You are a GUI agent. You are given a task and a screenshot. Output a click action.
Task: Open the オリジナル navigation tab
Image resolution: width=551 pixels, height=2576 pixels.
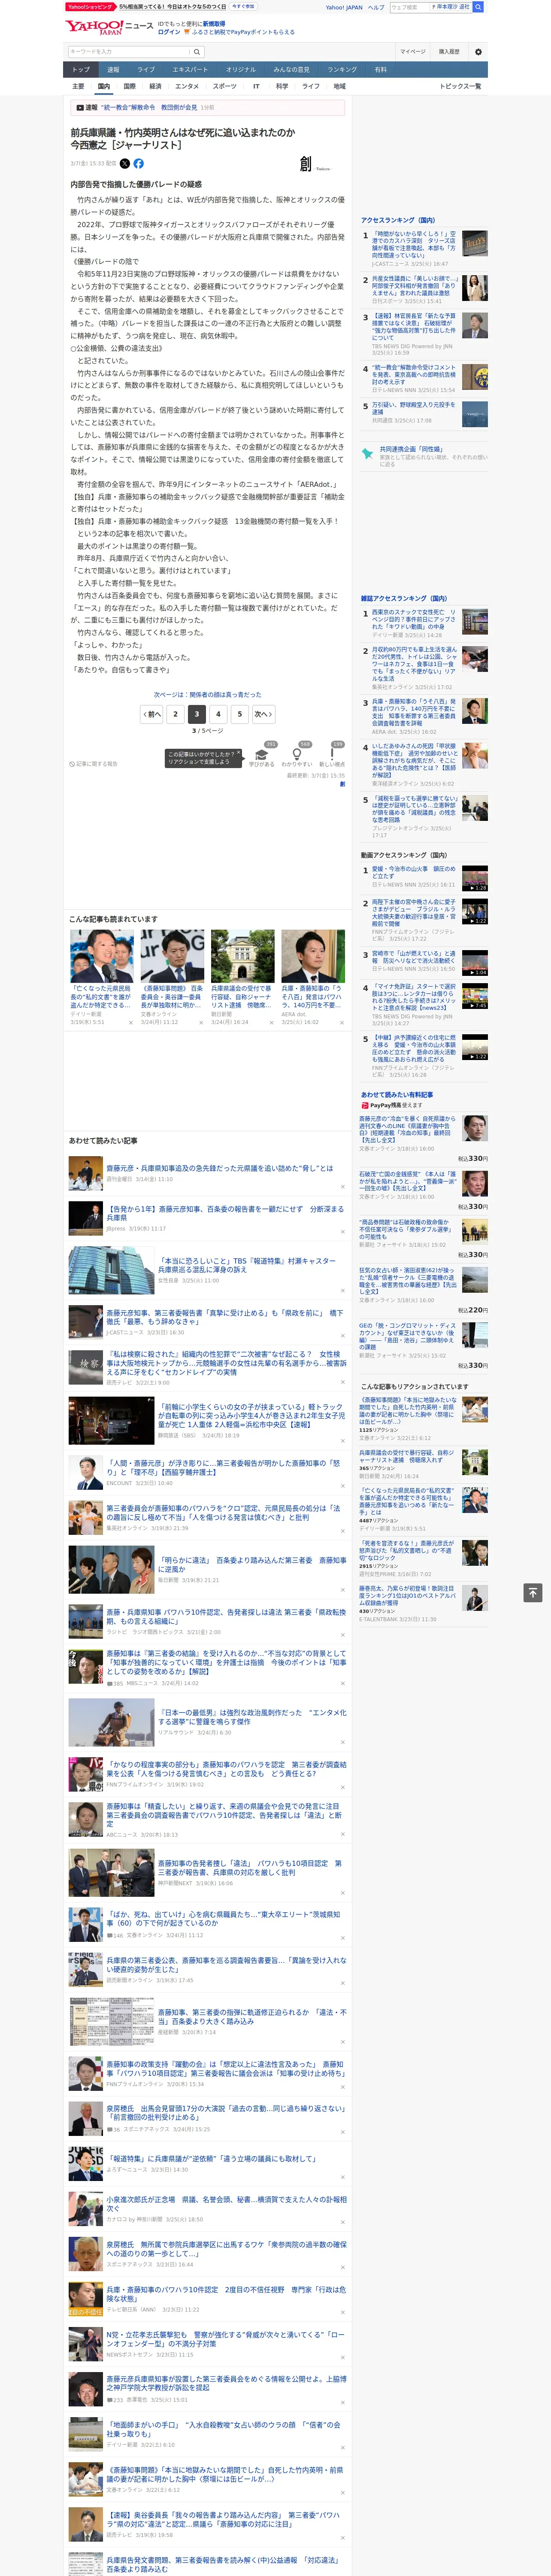pos(241,70)
